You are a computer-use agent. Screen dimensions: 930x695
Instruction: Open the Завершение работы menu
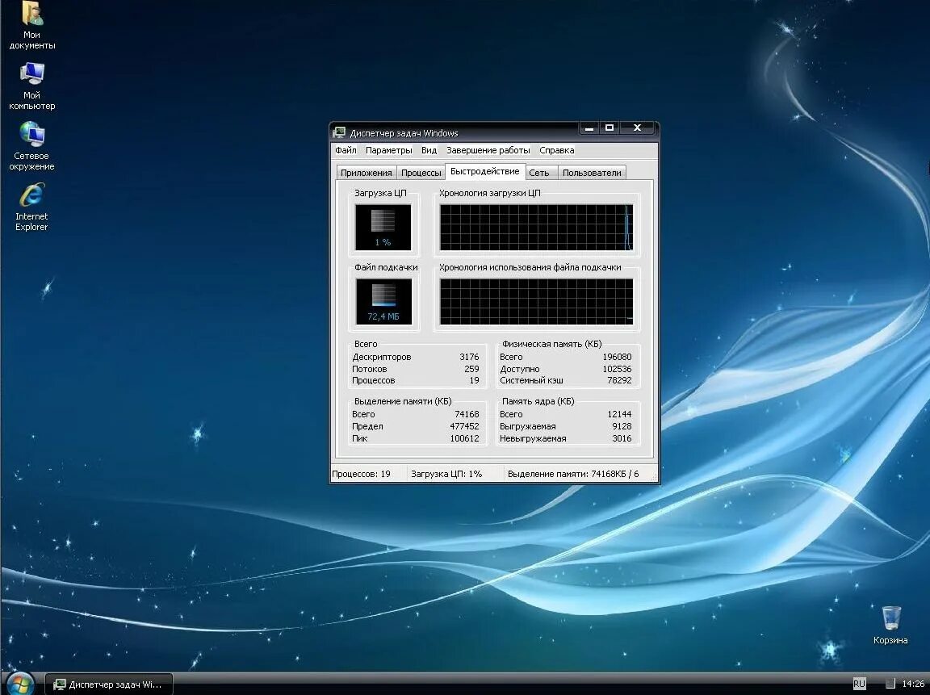(x=488, y=150)
